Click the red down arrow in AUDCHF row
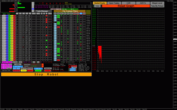The height and width of the screenshot is (110, 177). tap(81, 17)
